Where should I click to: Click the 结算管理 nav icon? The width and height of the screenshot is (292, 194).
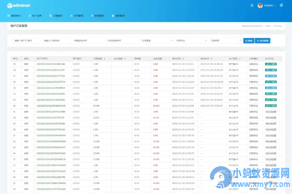point(92,16)
